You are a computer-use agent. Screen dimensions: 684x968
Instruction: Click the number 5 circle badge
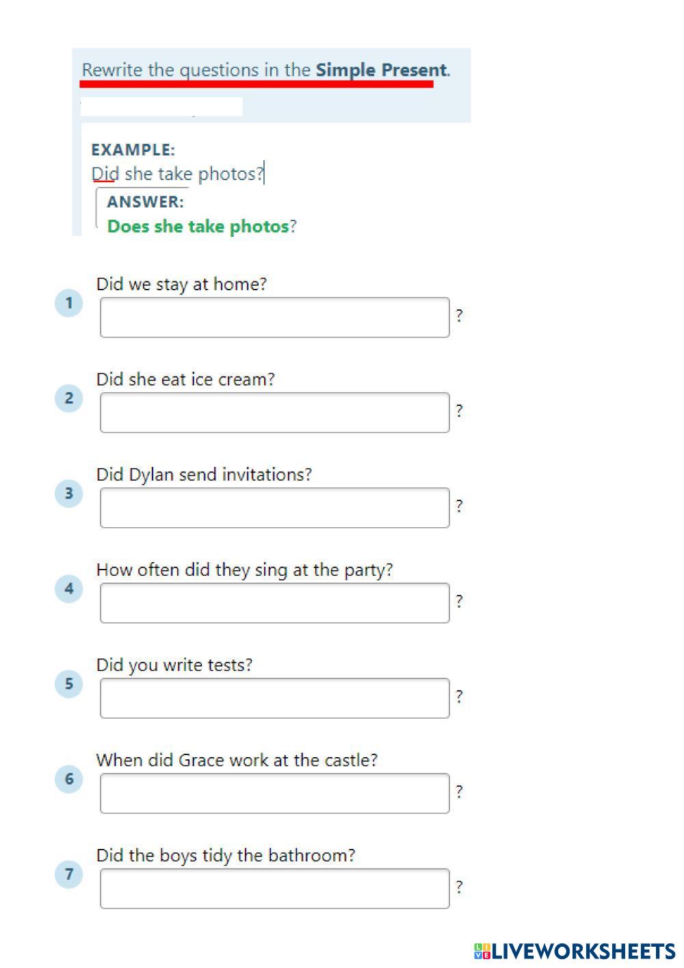click(x=68, y=683)
